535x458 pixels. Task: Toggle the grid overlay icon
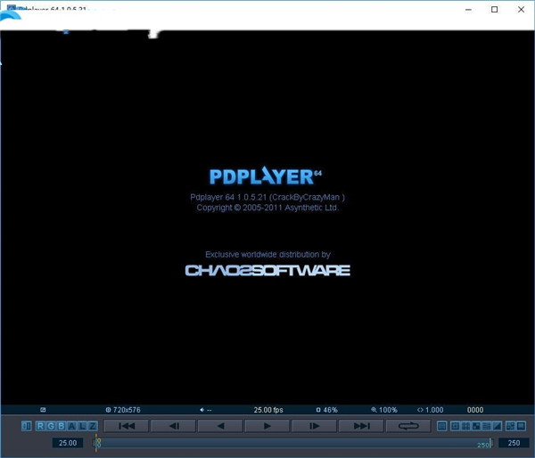(x=465, y=426)
